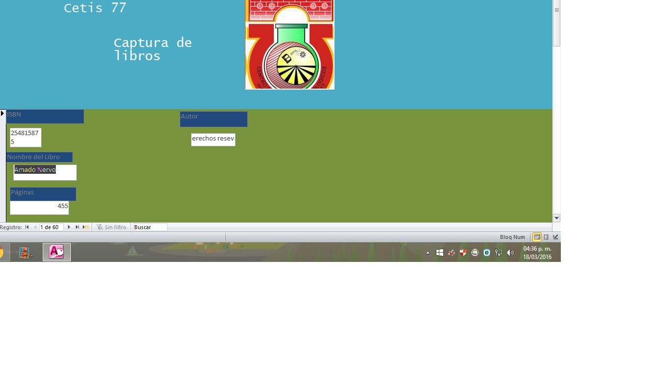669x376 pixels.
Task: Click the Sin filtro filter indicator
Action: [x=111, y=227]
